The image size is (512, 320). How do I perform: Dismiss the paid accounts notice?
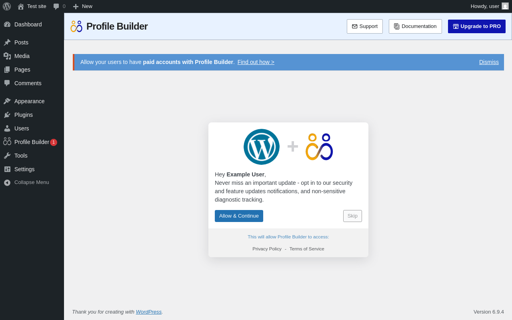click(x=489, y=62)
